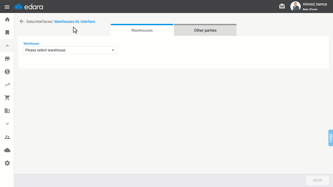Collapse sidebar section with up chevron
Image resolution: width=333 pixels, height=187 pixels.
pos(7,46)
